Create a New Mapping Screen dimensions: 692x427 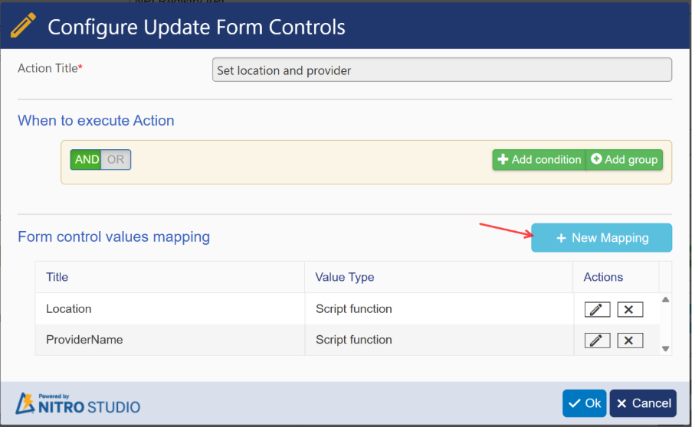pyautogui.click(x=602, y=238)
